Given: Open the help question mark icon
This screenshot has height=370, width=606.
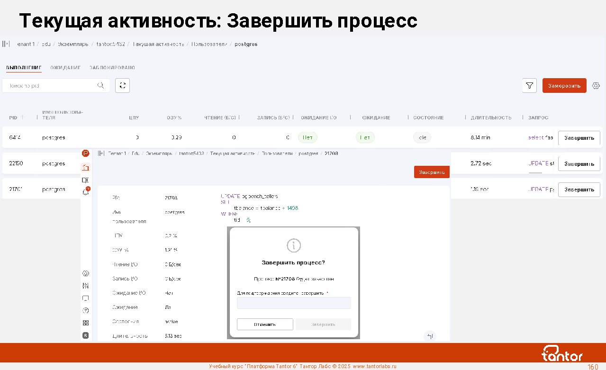Looking at the screenshot, I should 86,310.
